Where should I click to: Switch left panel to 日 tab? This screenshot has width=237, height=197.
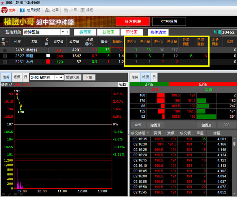pyautogui.click(x=25, y=77)
